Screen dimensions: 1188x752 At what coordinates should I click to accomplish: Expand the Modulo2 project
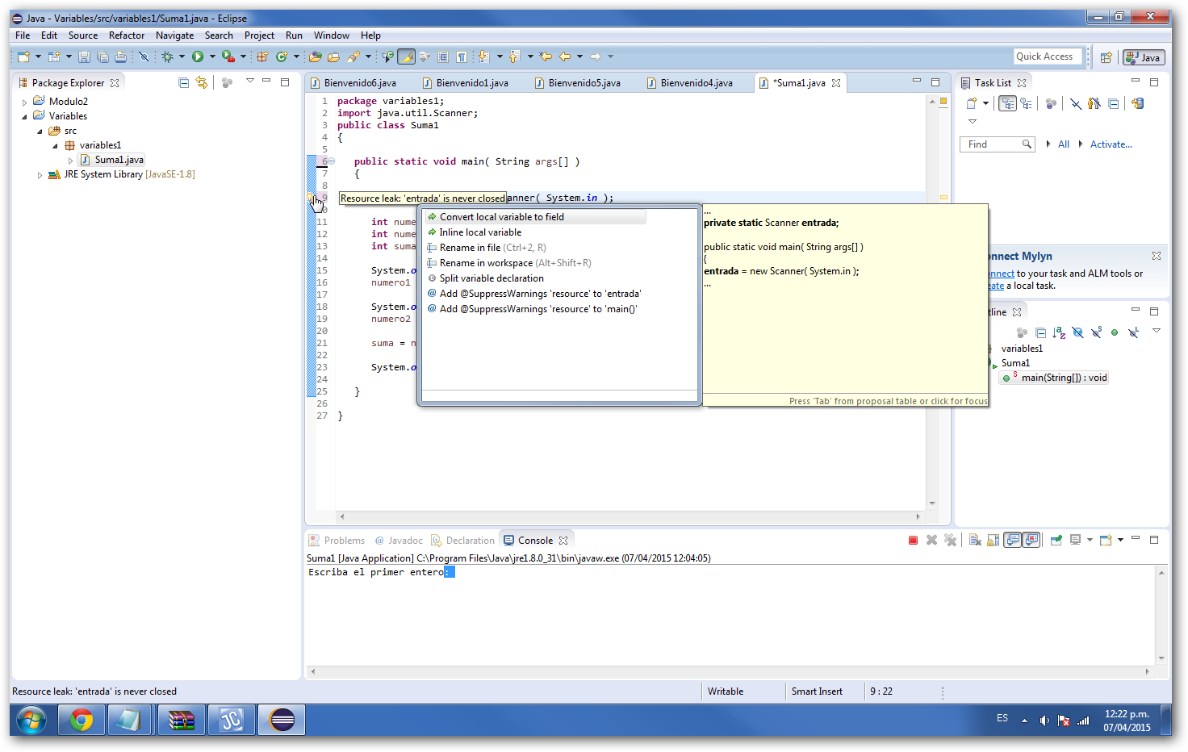pyautogui.click(x=24, y=102)
